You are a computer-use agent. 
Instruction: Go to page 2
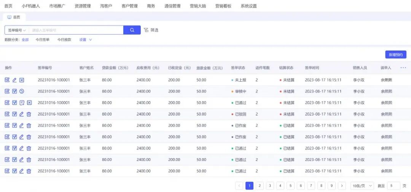pos(260,186)
